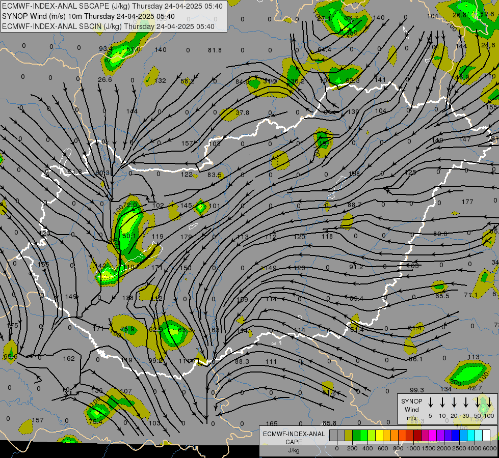Click the SYNOP Wind 10m title line
This screenshot has height=458, width=499.
click(x=88, y=16)
